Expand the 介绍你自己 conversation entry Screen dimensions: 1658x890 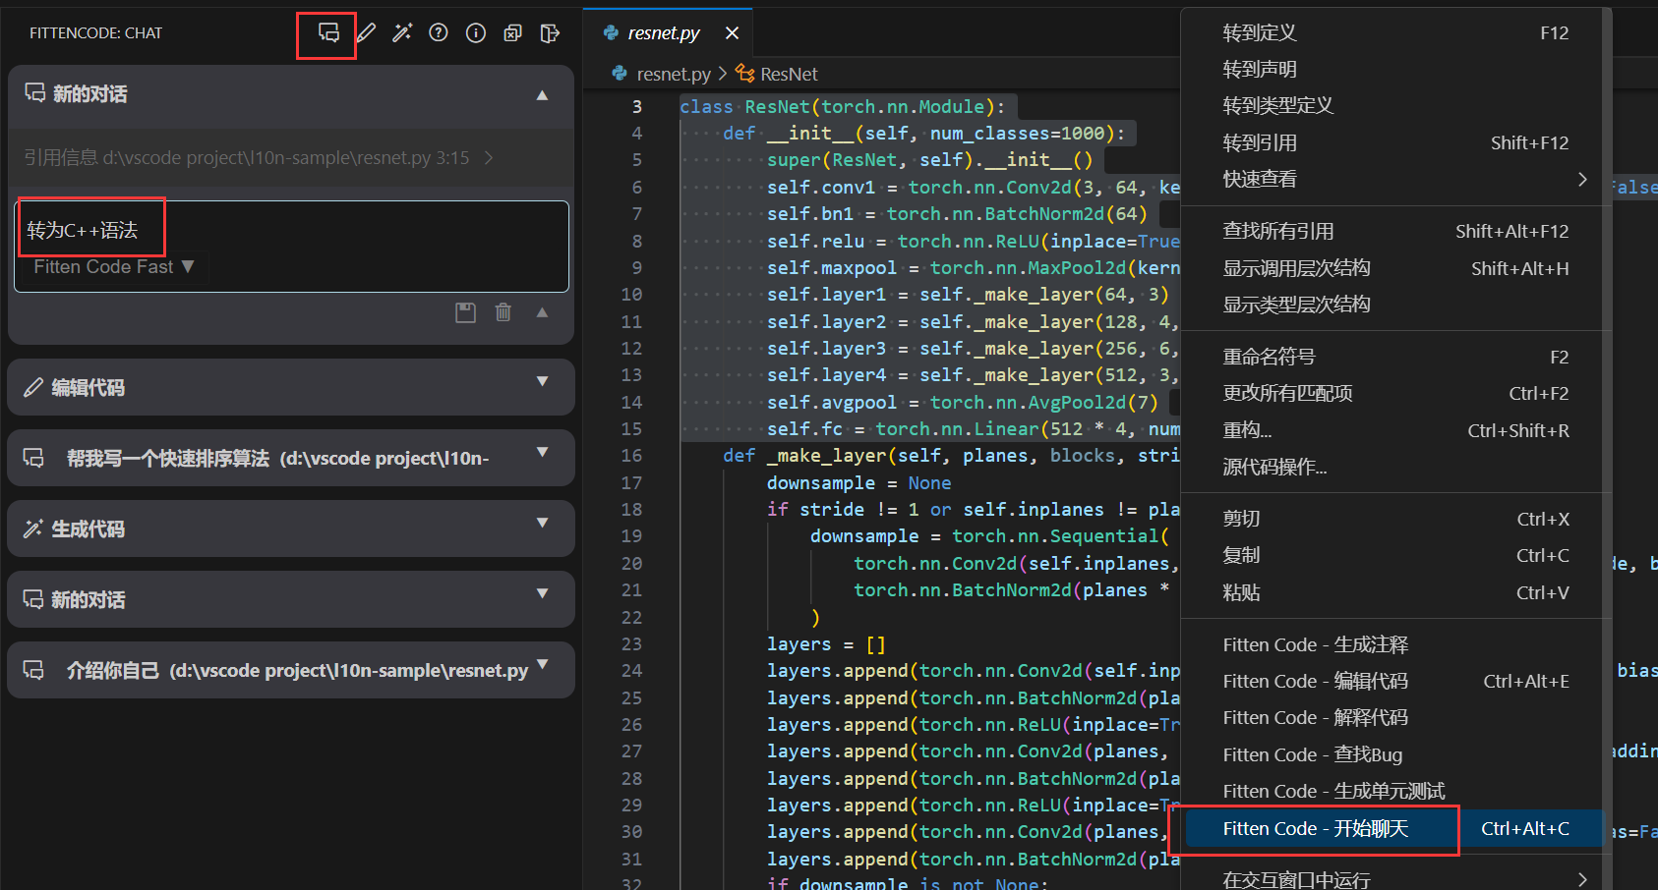[x=542, y=665]
